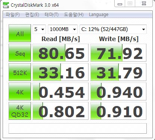Click the Write [MB/s] column header

pyautogui.click(x=119, y=39)
